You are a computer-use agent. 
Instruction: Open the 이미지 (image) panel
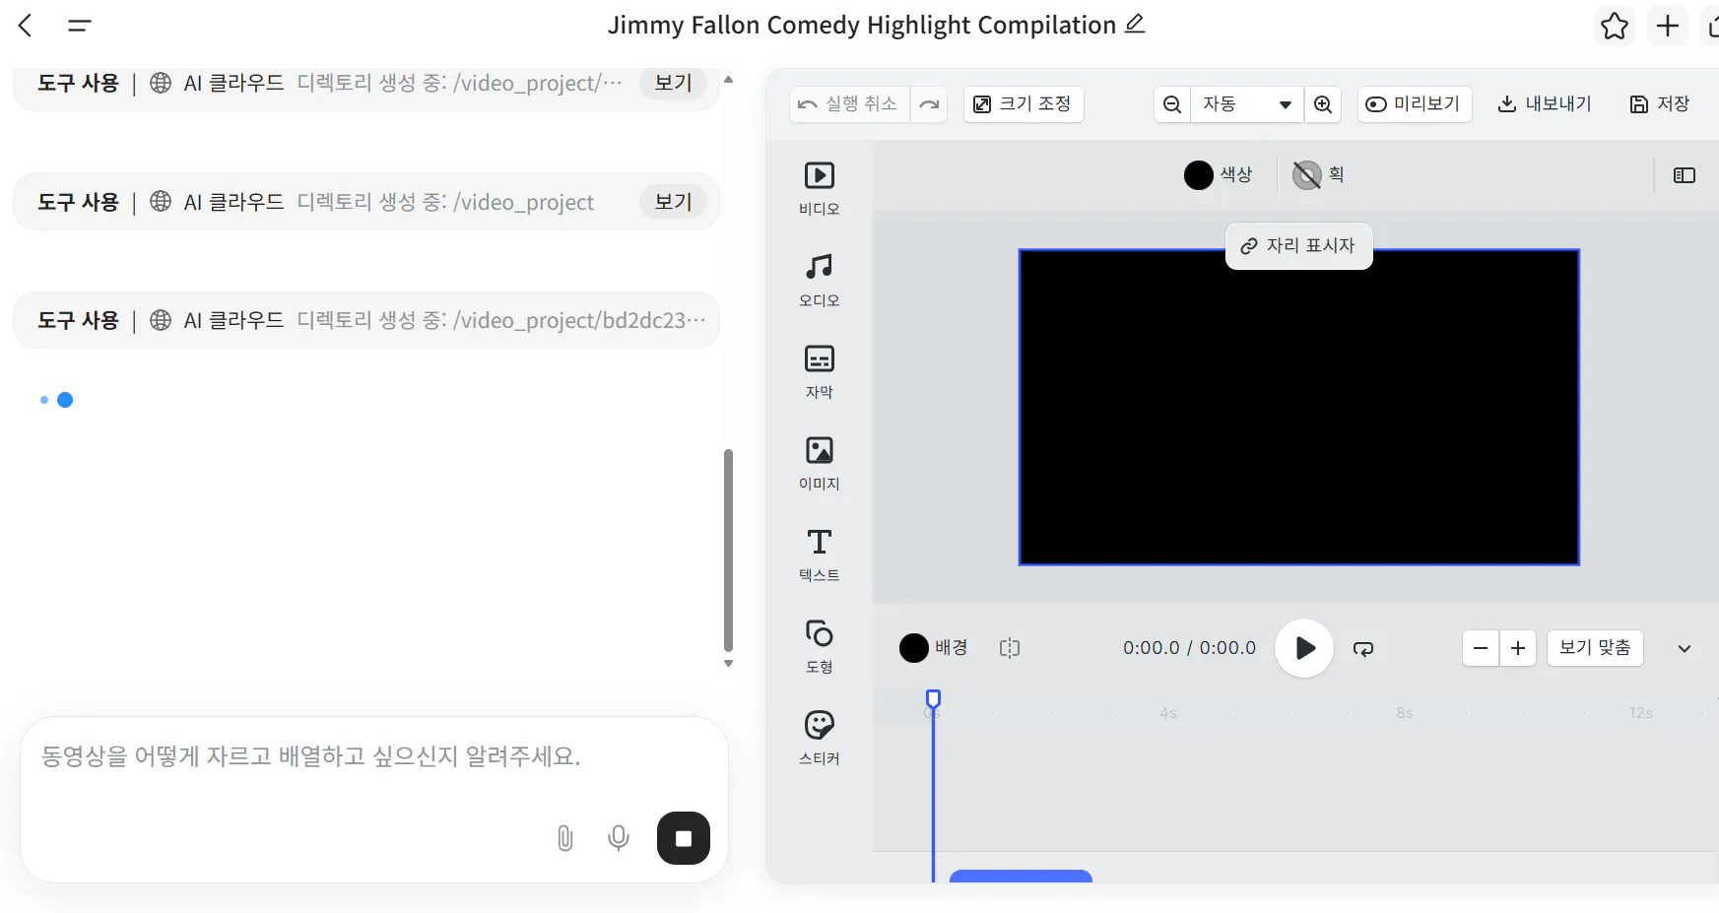[x=820, y=463]
